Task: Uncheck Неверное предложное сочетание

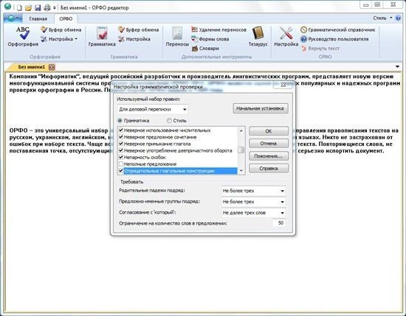Action: [x=120, y=137]
